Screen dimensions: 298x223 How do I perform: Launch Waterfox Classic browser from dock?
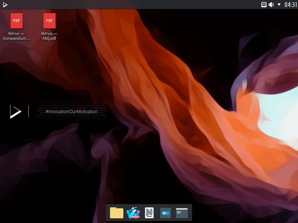click(133, 213)
